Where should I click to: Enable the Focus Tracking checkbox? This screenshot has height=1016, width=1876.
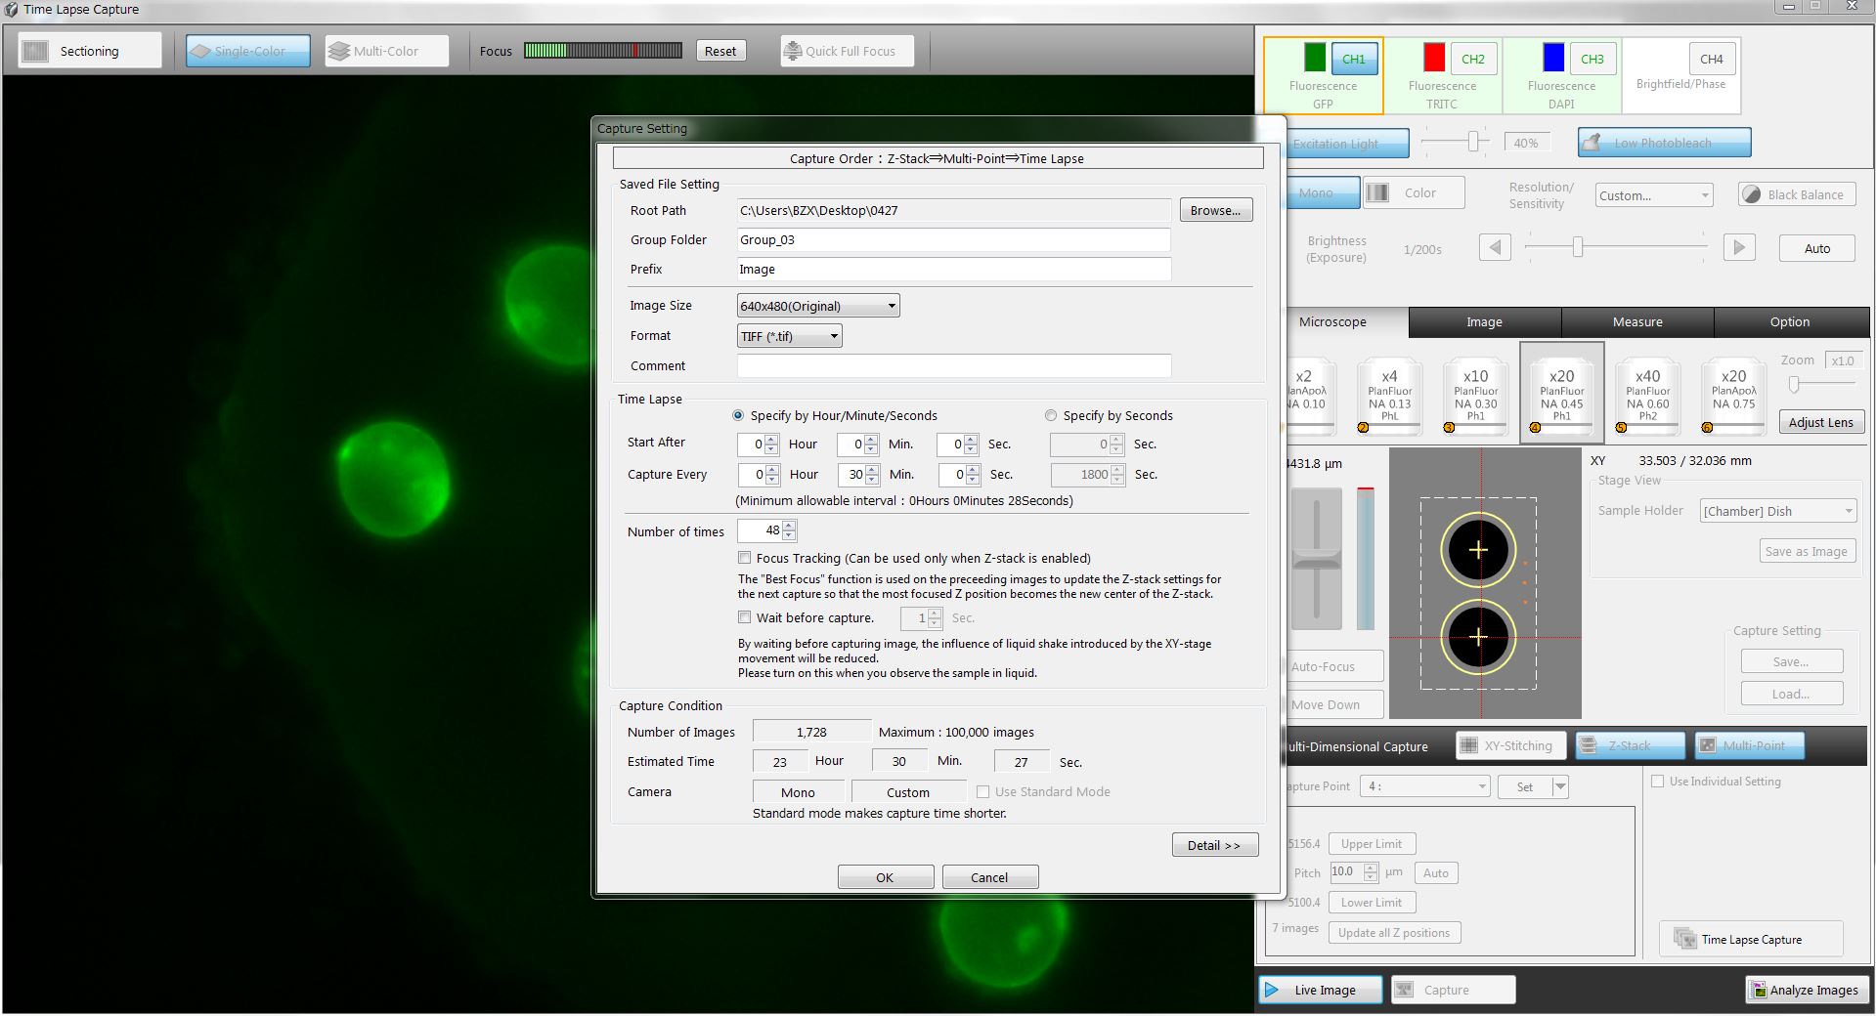click(x=745, y=558)
